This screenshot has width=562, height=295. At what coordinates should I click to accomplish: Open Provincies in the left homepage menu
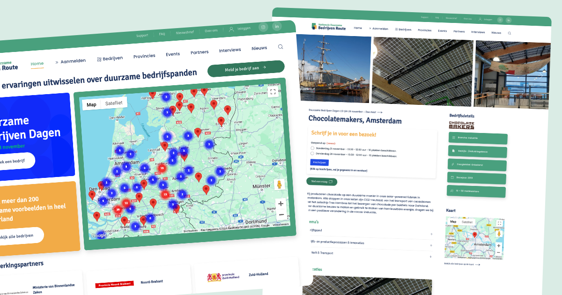click(x=144, y=56)
